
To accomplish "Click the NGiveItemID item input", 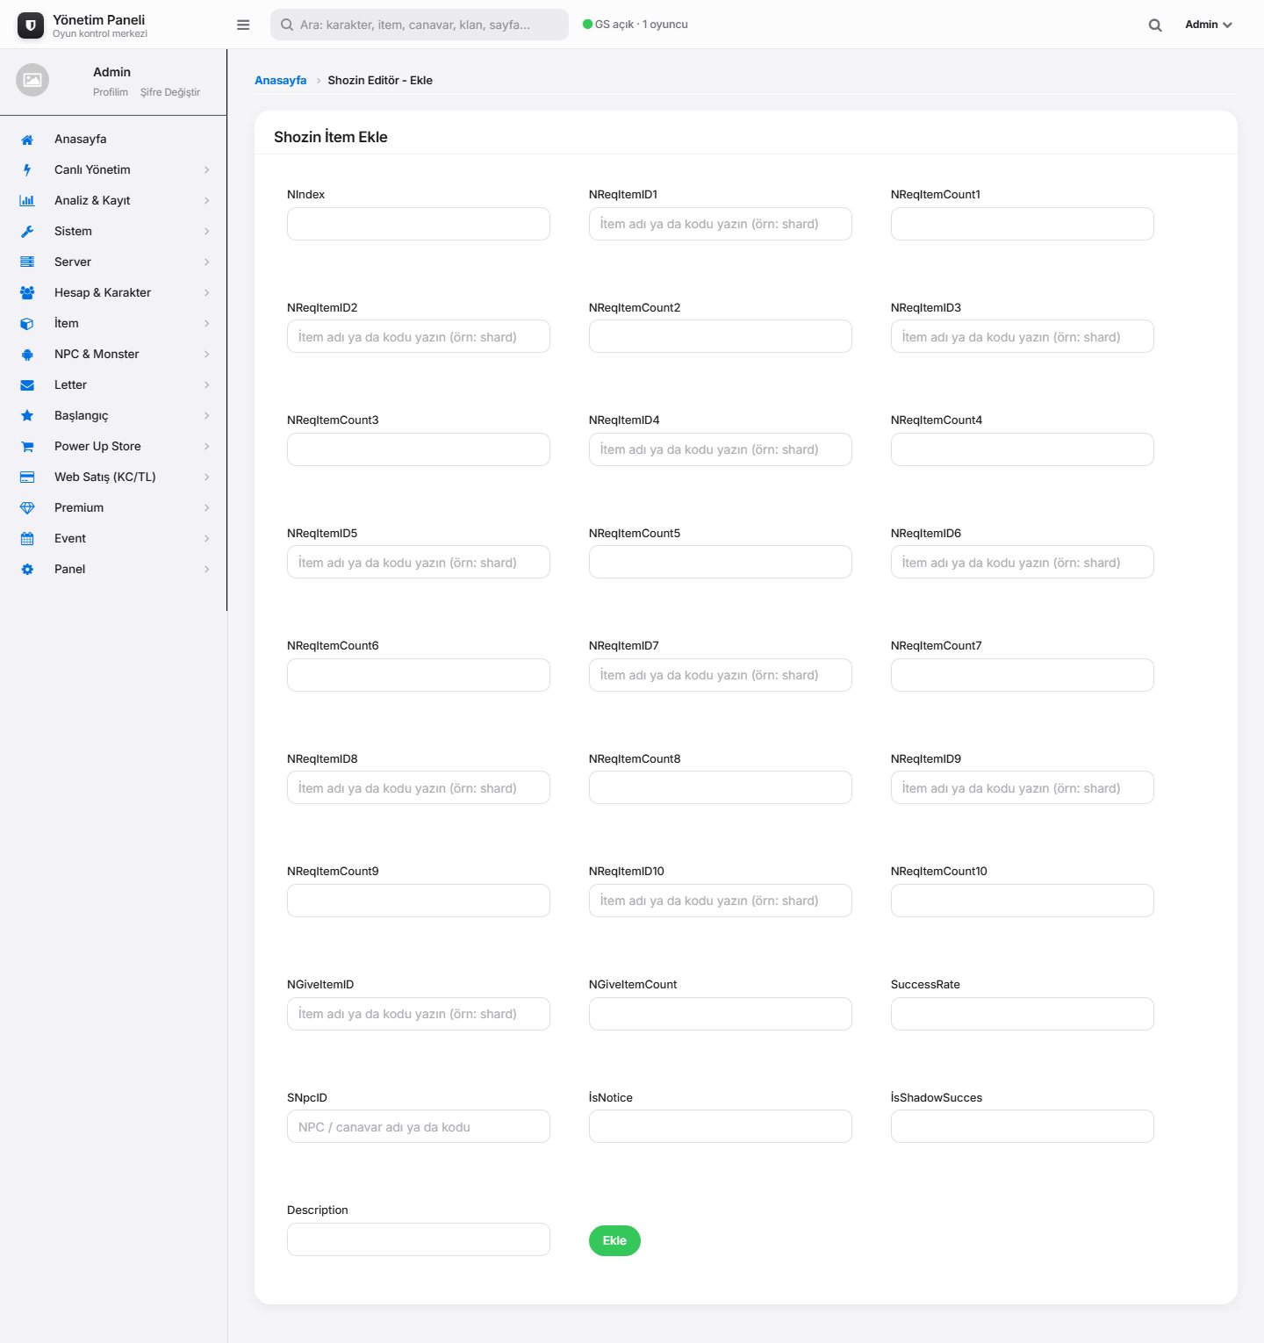I will 419,1014.
